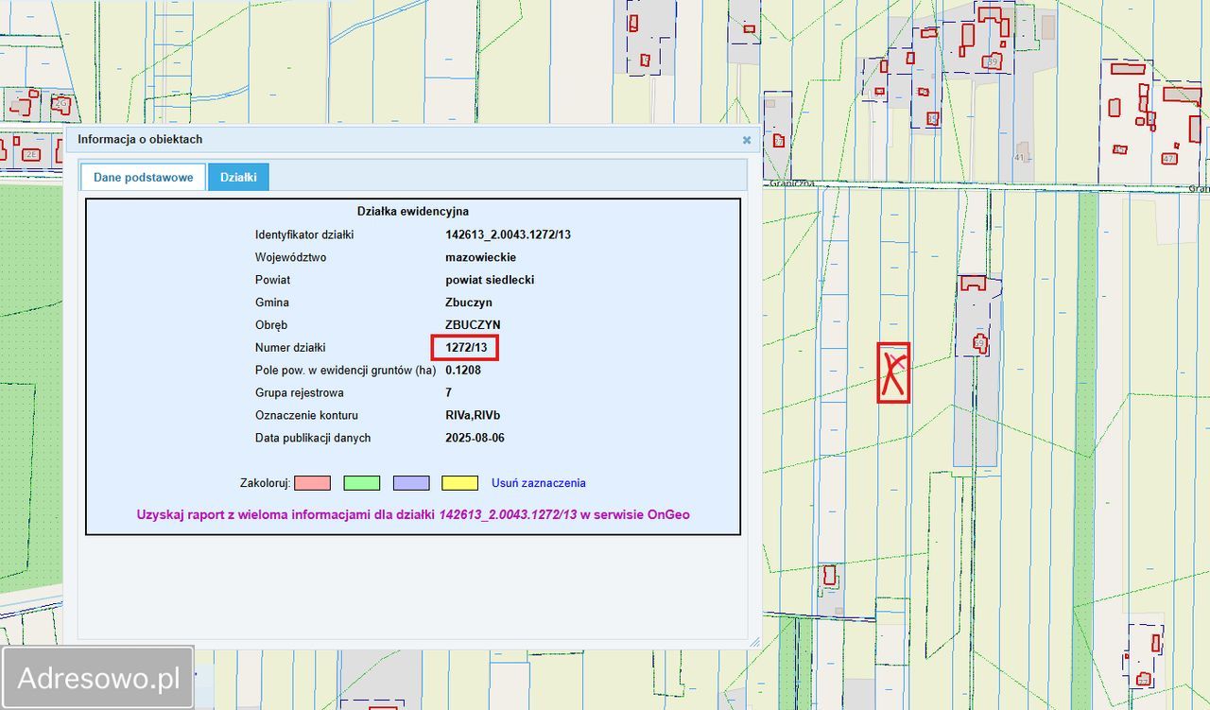Viewport: 1210px width, 710px height.
Task: Open the OnGeo parcel report link
Action: point(413,514)
